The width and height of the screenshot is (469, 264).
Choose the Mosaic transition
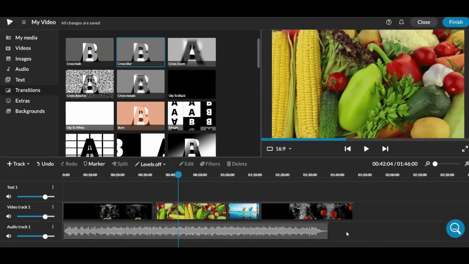pos(192,116)
